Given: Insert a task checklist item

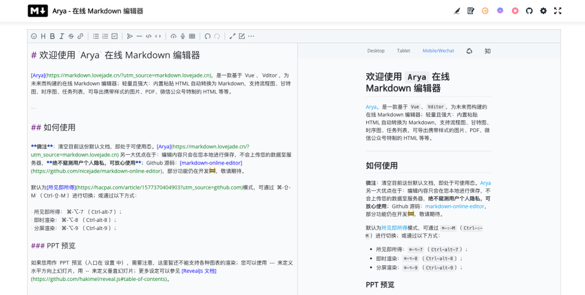Looking at the screenshot, I should pyautogui.click(x=114, y=36).
